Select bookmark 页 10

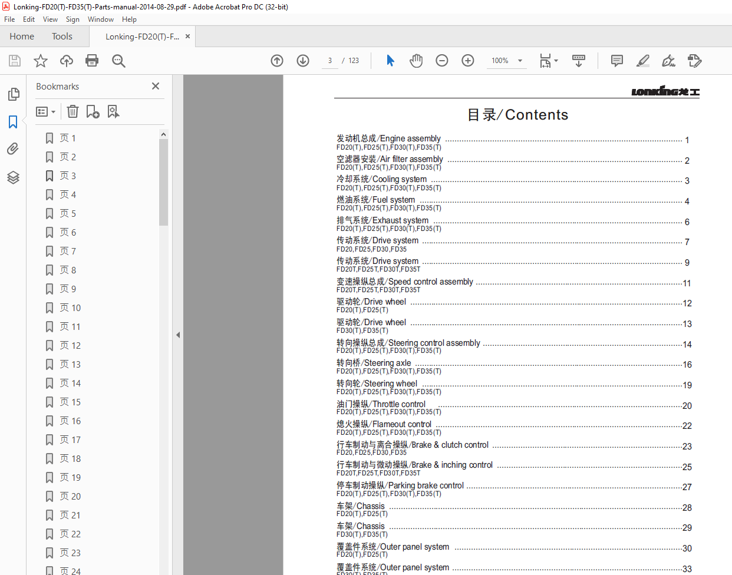[x=70, y=308]
